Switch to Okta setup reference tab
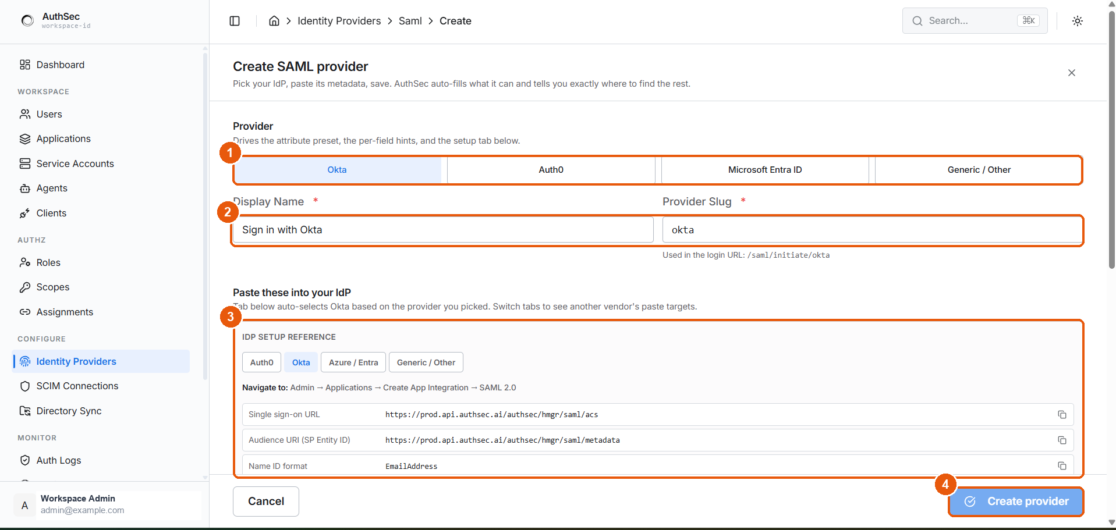This screenshot has width=1116, height=530. [301, 362]
